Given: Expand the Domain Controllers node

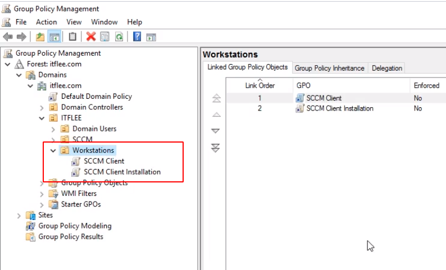Looking at the screenshot, I should tap(42, 108).
